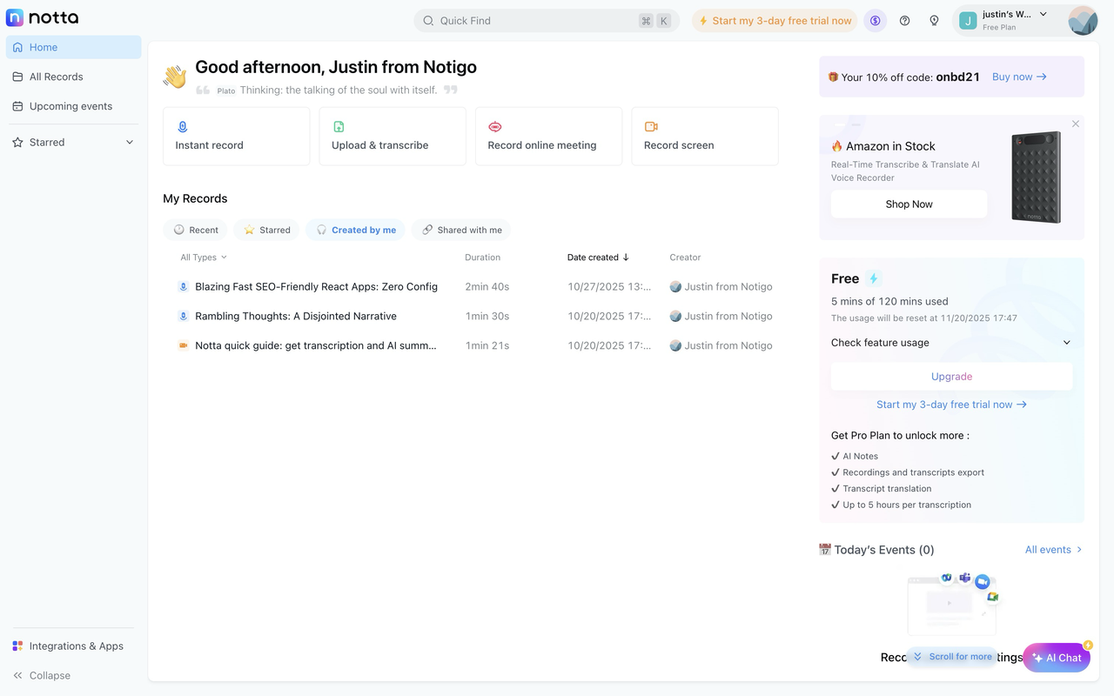Open the All Types dropdown

pos(202,257)
